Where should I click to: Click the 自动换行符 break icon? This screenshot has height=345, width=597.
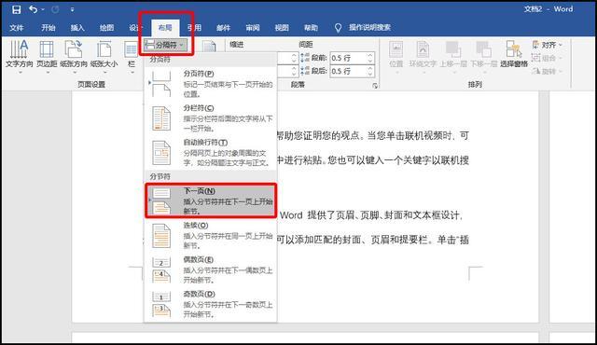click(161, 153)
